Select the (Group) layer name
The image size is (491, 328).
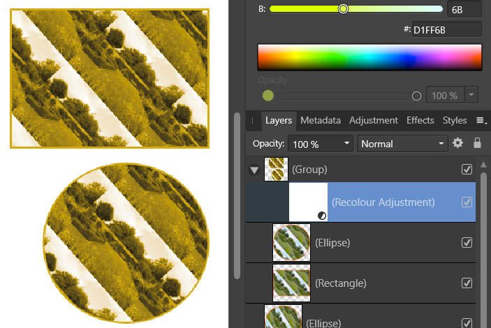click(309, 170)
